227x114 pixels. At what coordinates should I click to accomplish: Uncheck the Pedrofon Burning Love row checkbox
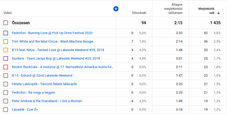click(x=6, y=33)
